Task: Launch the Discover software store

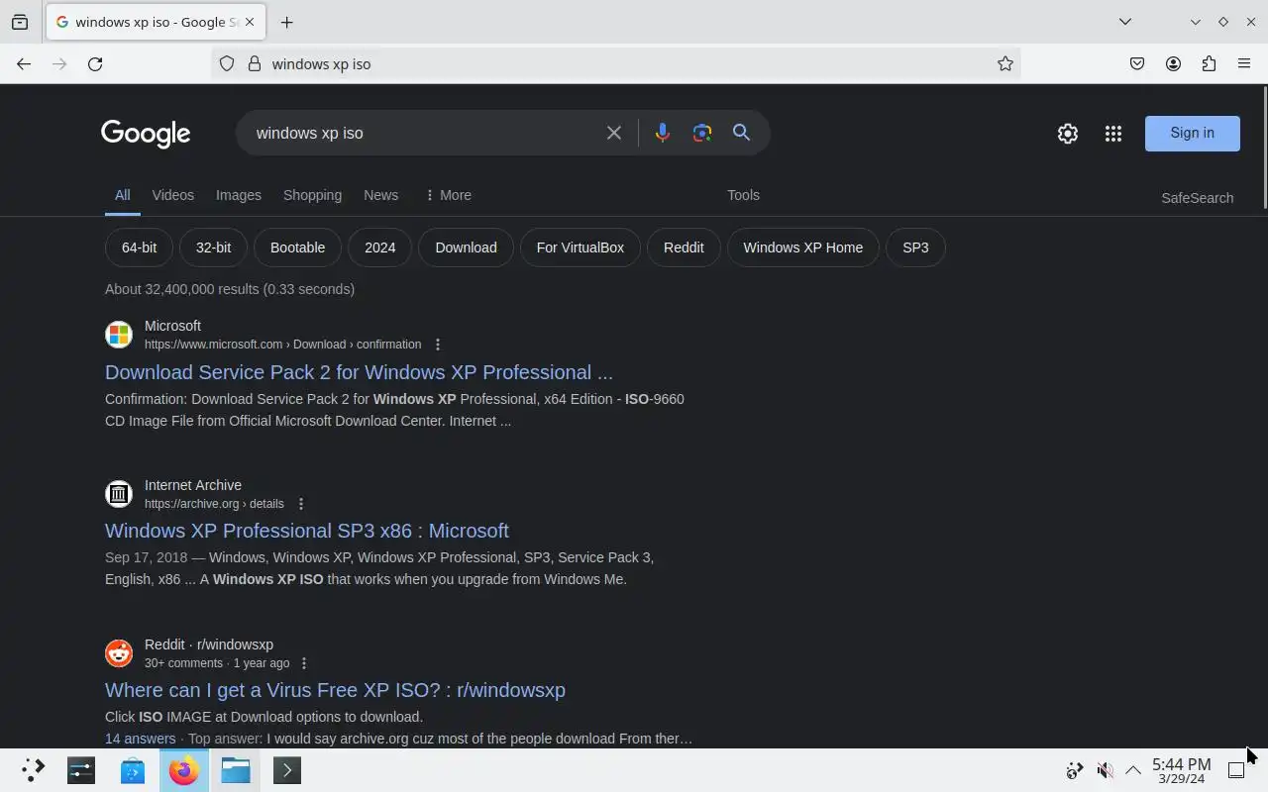Action: click(x=133, y=770)
